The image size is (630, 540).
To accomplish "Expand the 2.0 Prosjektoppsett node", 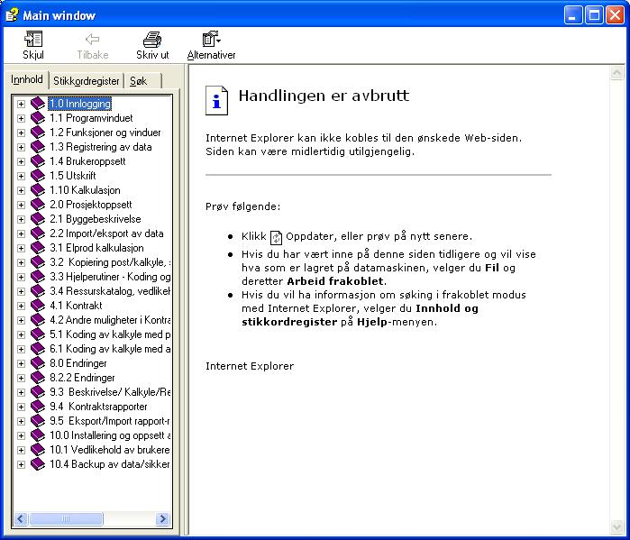I will coord(21,205).
